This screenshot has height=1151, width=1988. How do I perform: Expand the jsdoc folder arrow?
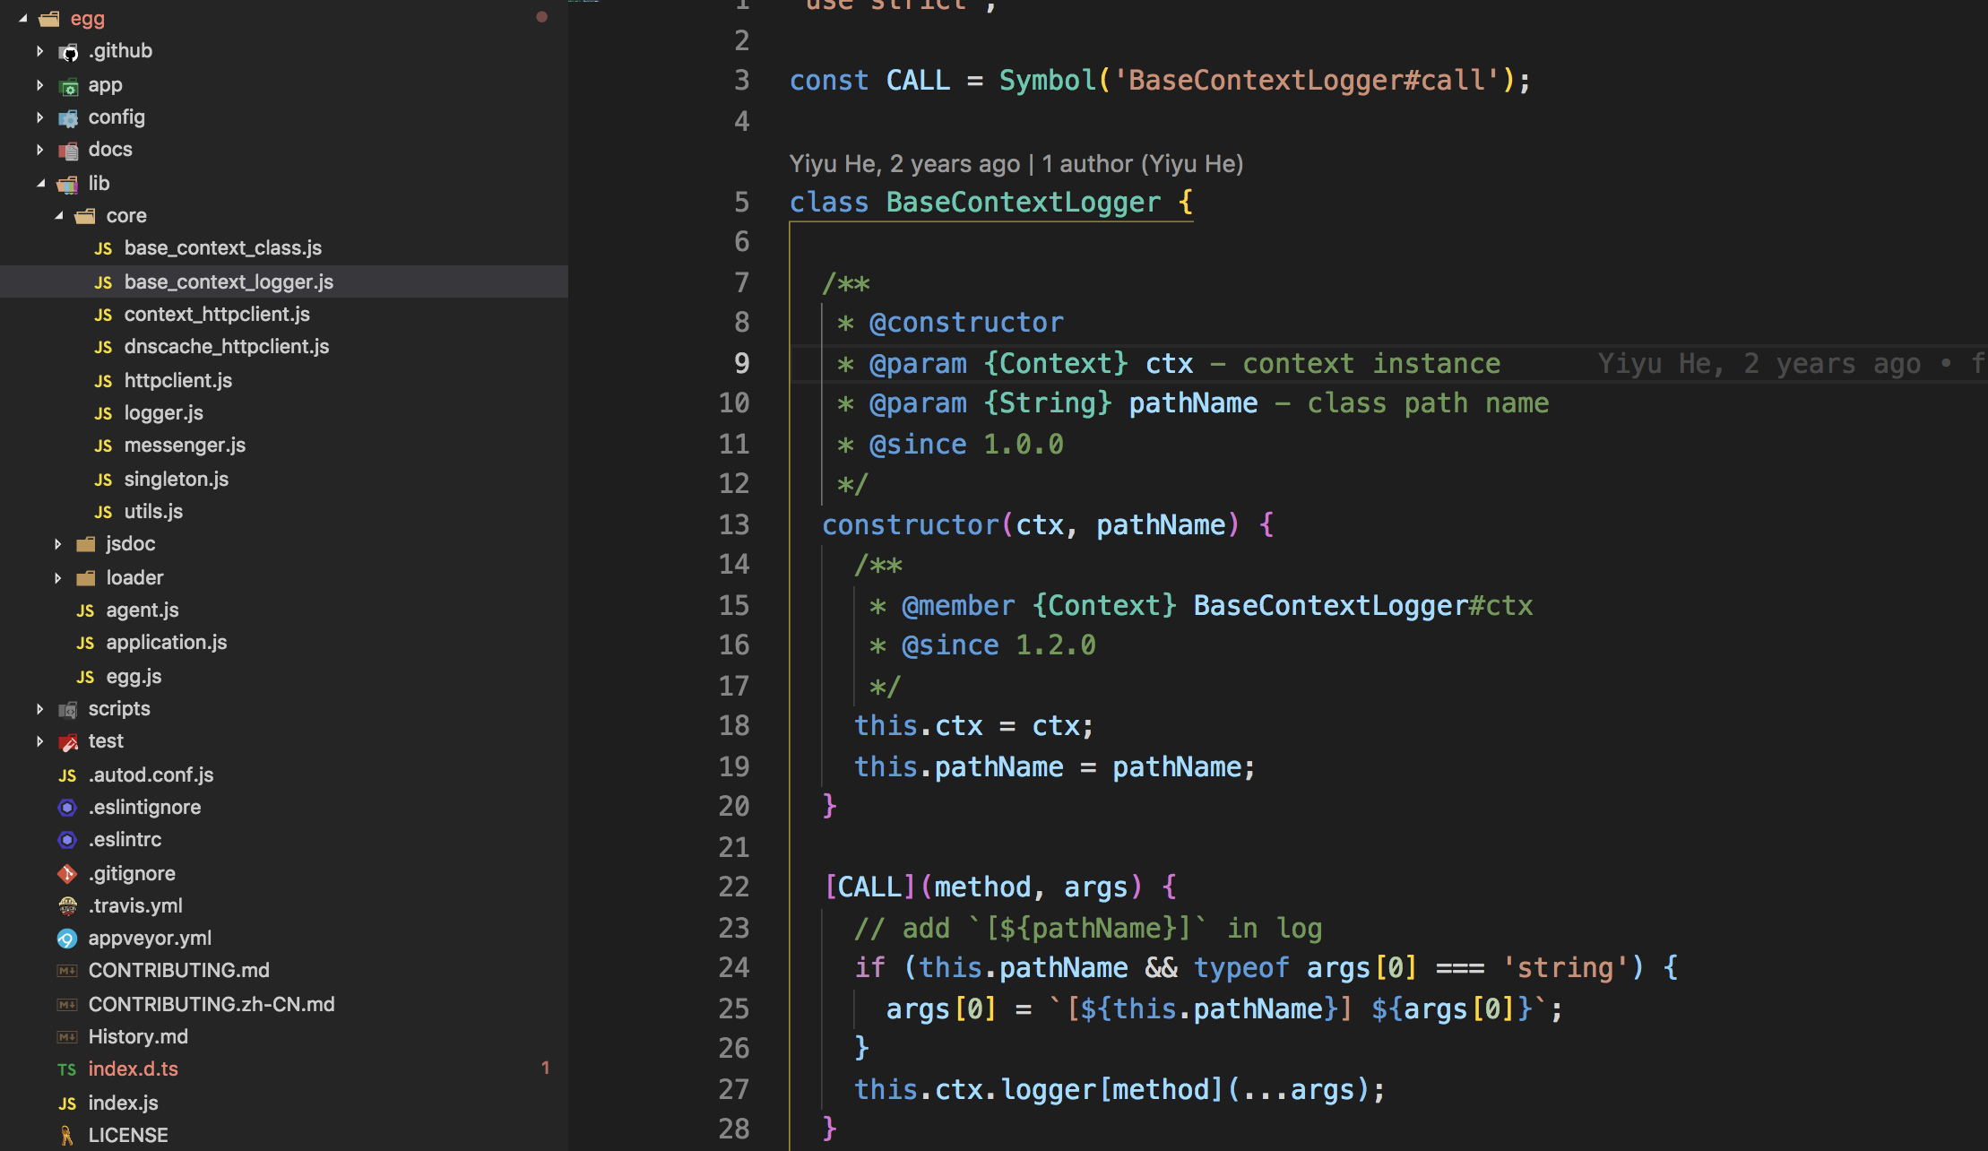coord(58,544)
